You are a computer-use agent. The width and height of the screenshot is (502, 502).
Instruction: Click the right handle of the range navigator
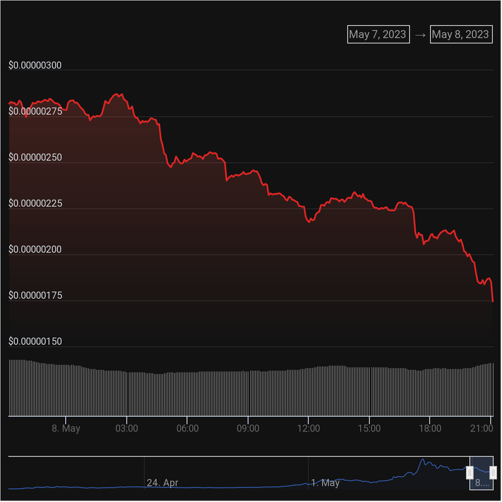coord(493,473)
